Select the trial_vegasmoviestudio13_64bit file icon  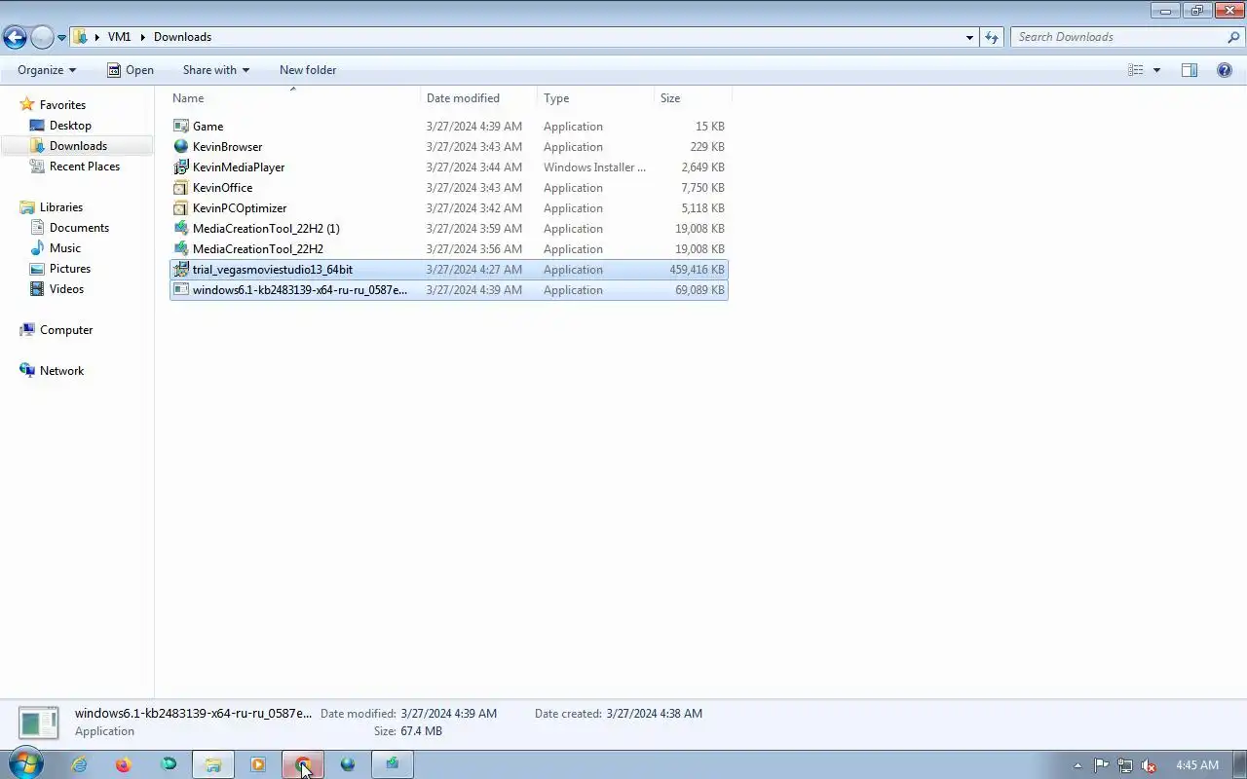point(180,270)
